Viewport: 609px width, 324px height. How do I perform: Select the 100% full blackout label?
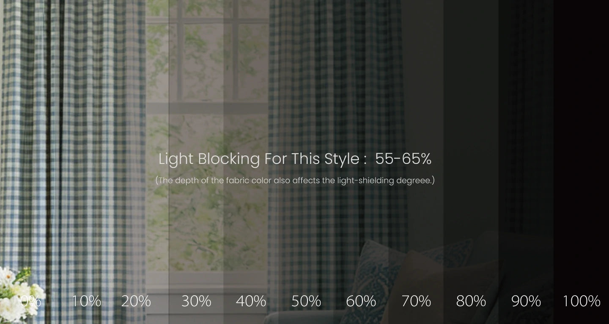click(x=582, y=301)
